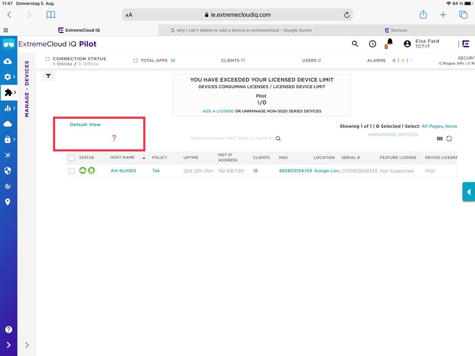The width and height of the screenshot is (475, 356).
Task: Click the Clients count 17
Action: click(x=242, y=60)
